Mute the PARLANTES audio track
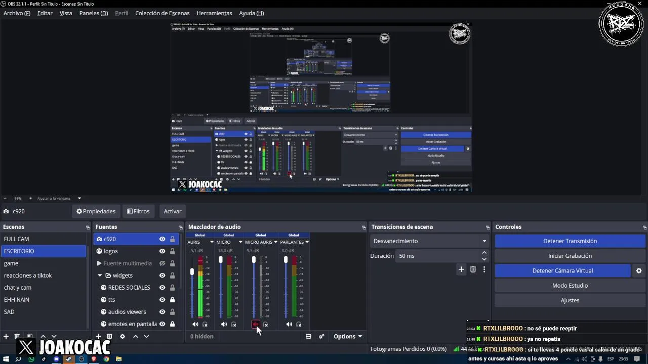The width and height of the screenshot is (648, 364). coord(289,324)
